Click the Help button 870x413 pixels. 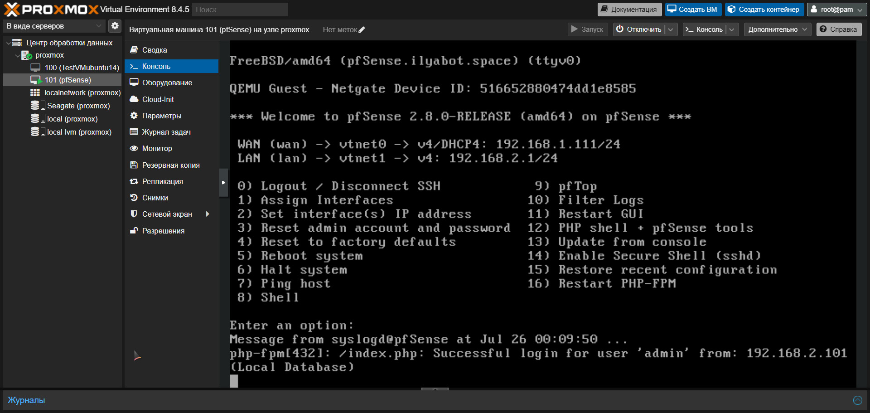tap(839, 29)
